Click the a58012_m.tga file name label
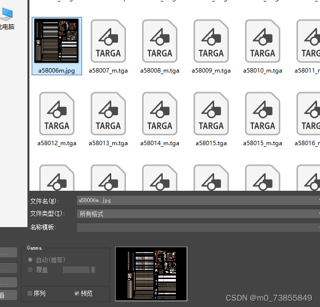This screenshot has height=307, width=320. pyautogui.click(x=57, y=143)
